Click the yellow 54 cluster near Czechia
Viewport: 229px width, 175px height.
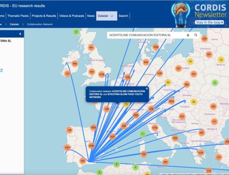[168, 82]
